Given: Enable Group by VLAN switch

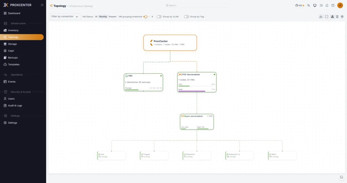Looking at the screenshot, I should (159, 17).
